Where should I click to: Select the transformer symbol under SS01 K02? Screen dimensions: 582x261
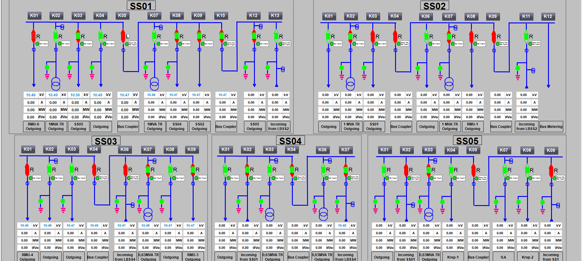(56, 84)
